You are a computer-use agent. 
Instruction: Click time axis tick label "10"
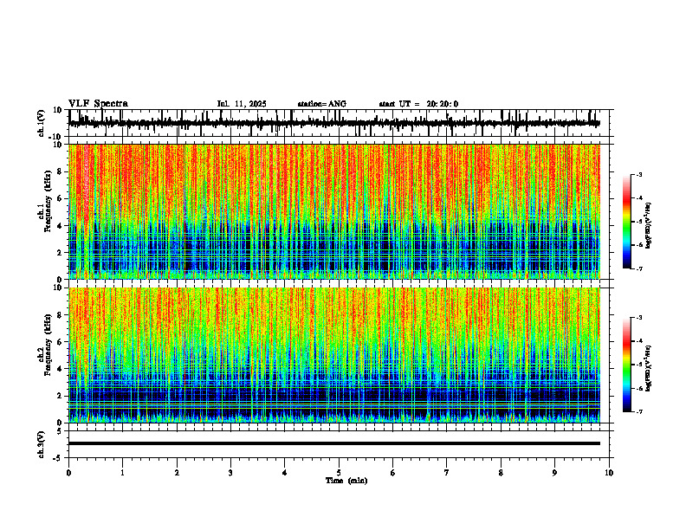[609, 473]
